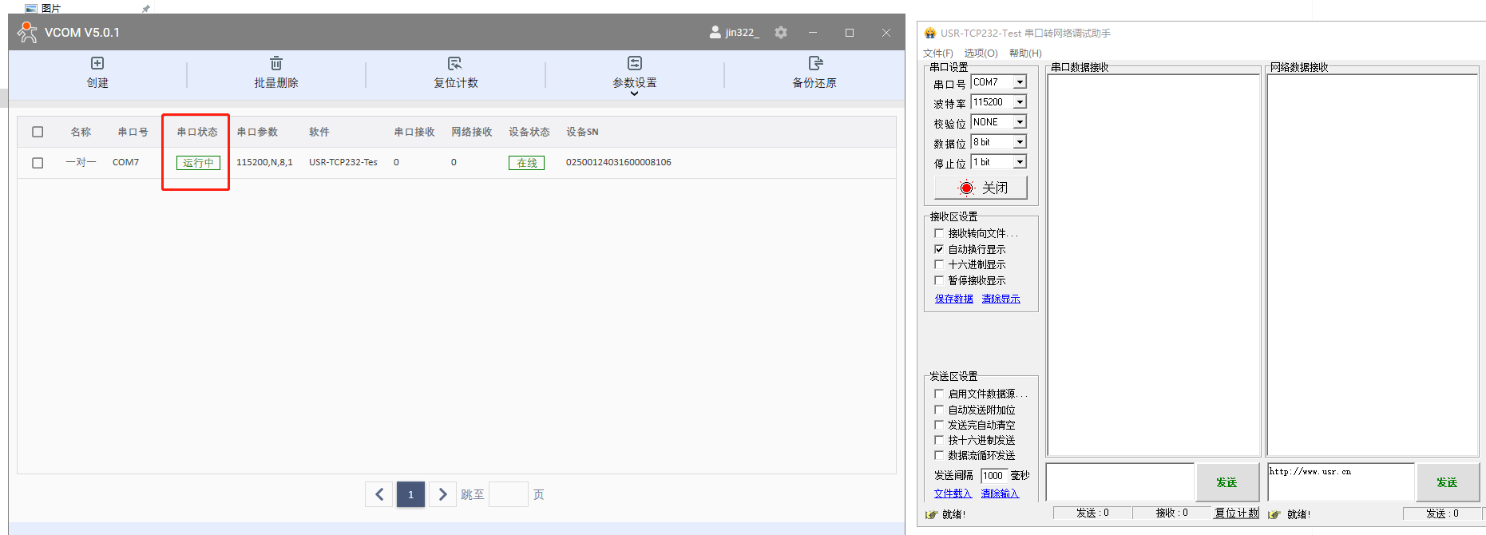Click the 清除显示 clear display link

tap(1001, 299)
